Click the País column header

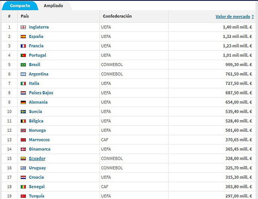coord(25,16)
